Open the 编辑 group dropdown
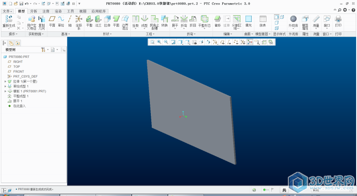Image resolution: width=357 pixels, height=196 pixels. pos(228,34)
